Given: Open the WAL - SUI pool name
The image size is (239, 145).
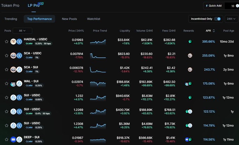Looking at the screenshot, I should 31,81.
